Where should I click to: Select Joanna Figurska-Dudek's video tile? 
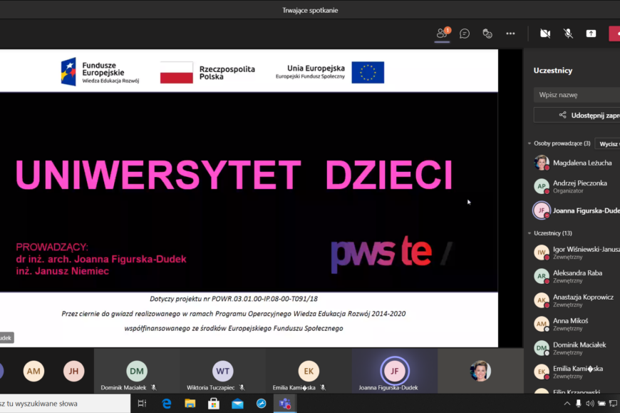pyautogui.click(x=394, y=371)
